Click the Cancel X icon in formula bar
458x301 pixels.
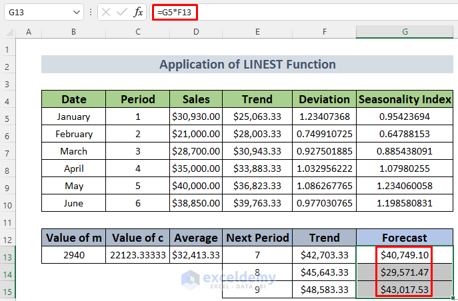pos(107,12)
